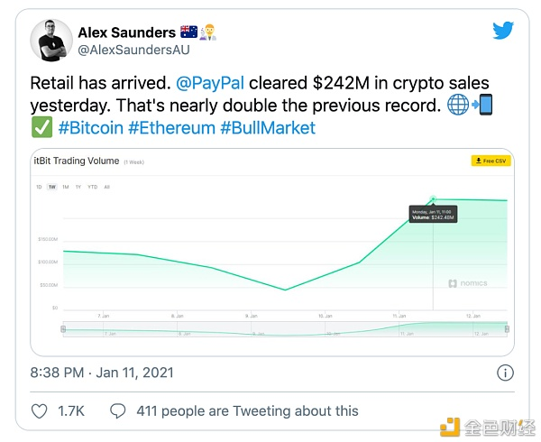Click the Twitter bird logo
This screenshot has height=442, width=541.
pyautogui.click(x=503, y=30)
